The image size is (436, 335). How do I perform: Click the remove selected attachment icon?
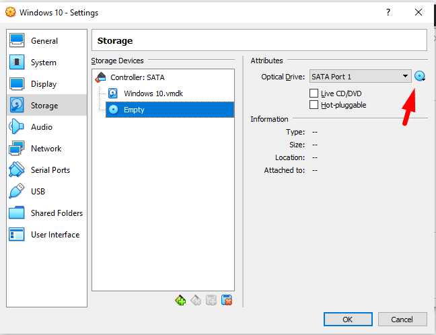(227, 300)
